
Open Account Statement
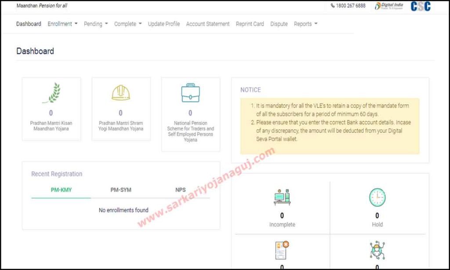pyautogui.click(x=208, y=24)
